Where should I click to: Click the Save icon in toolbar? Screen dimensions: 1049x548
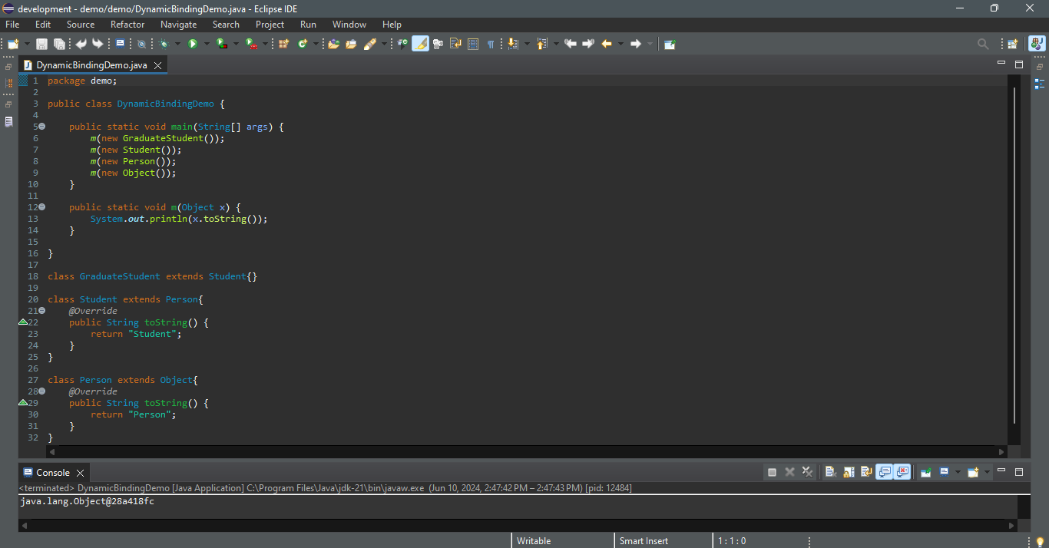41,45
